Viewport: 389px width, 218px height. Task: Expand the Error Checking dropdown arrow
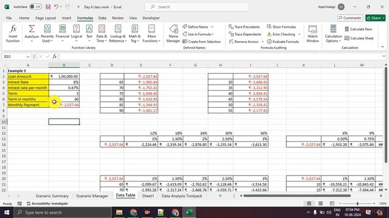[x=299, y=34]
